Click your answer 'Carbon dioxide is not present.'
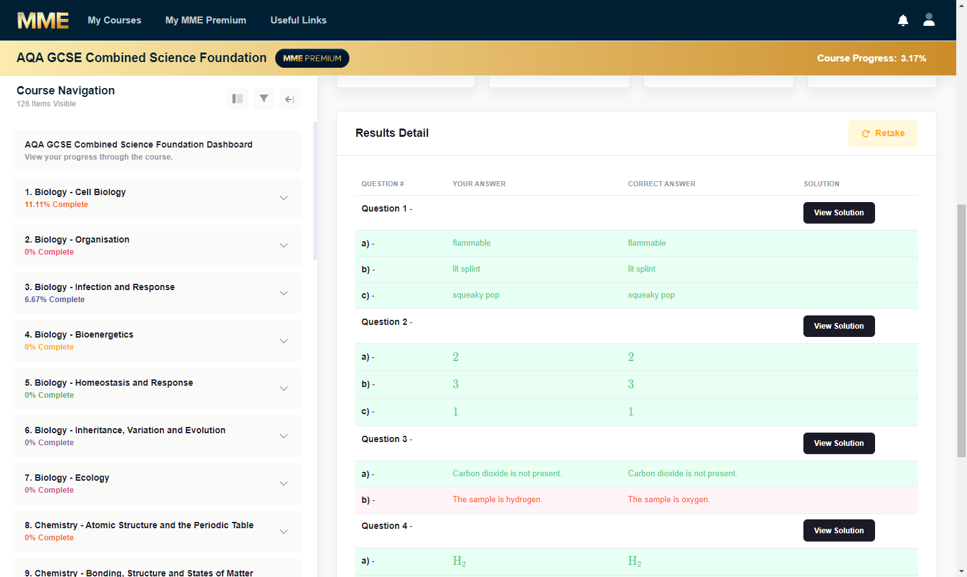Image resolution: width=967 pixels, height=577 pixels. 507,473
